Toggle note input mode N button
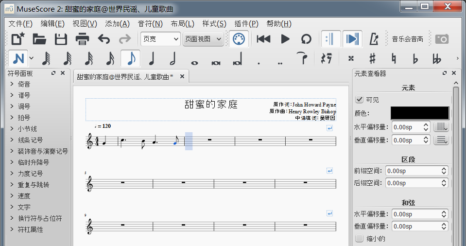 coord(18,59)
